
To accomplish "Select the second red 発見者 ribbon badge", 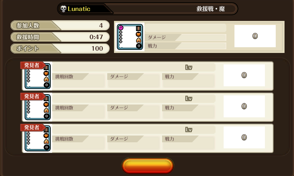I will click(32, 96).
